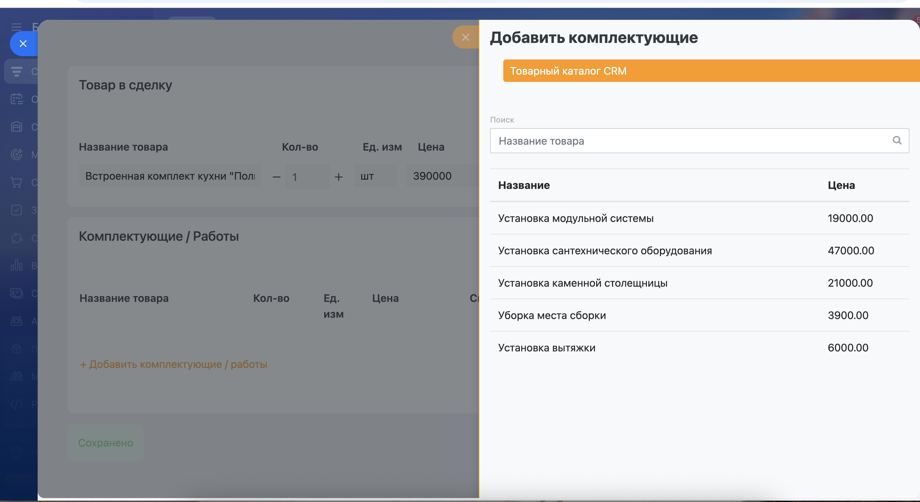Open the tasks checkmark icon
920x502 pixels.
click(x=17, y=210)
